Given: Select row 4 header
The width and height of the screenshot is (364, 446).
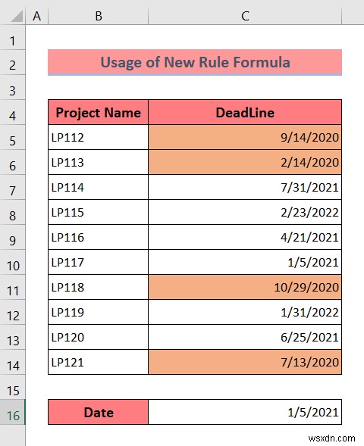Looking at the screenshot, I should tap(13, 112).
